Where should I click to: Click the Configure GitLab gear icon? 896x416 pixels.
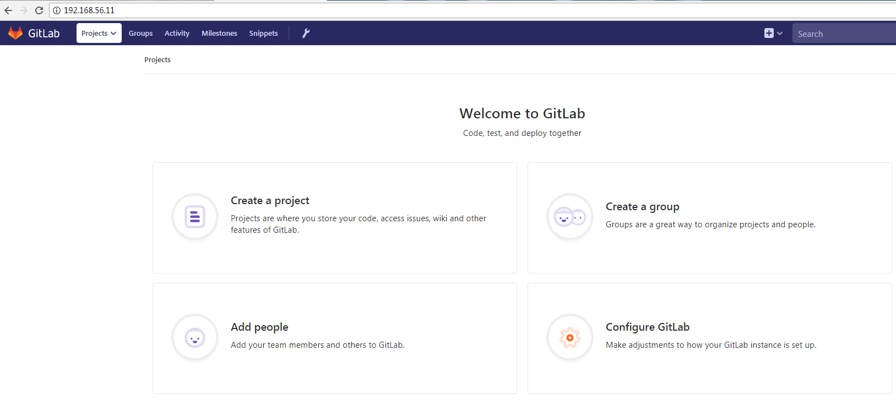[570, 337]
